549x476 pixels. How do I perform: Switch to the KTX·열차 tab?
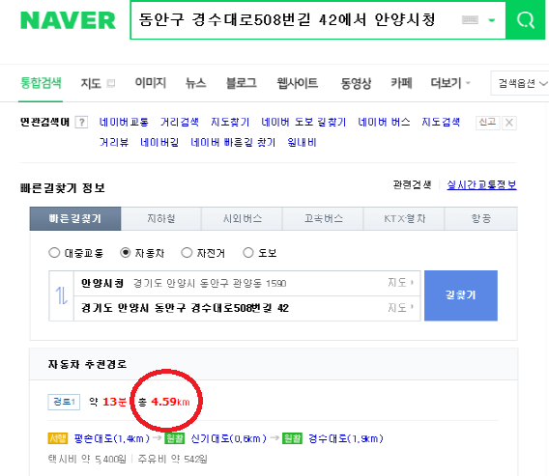[404, 218]
